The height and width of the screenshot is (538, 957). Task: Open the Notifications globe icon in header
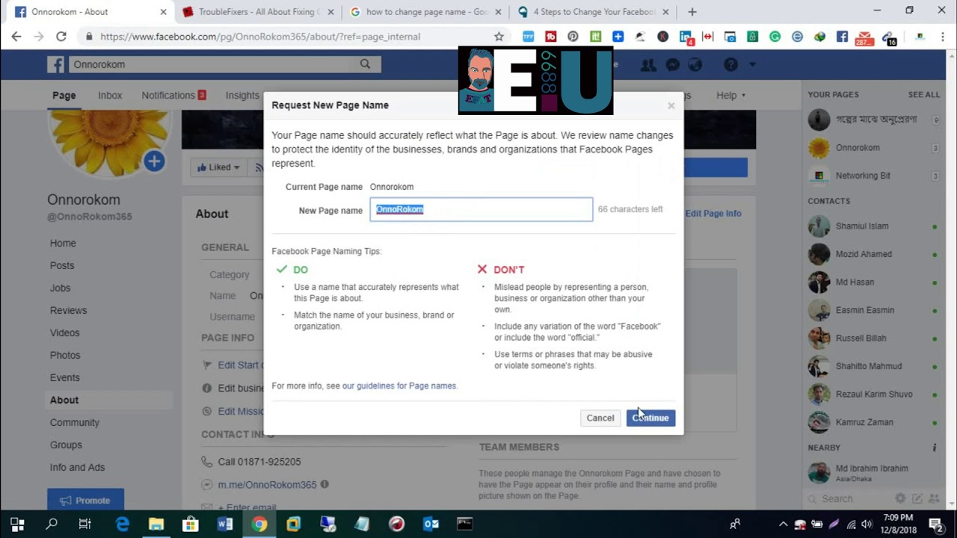click(695, 65)
